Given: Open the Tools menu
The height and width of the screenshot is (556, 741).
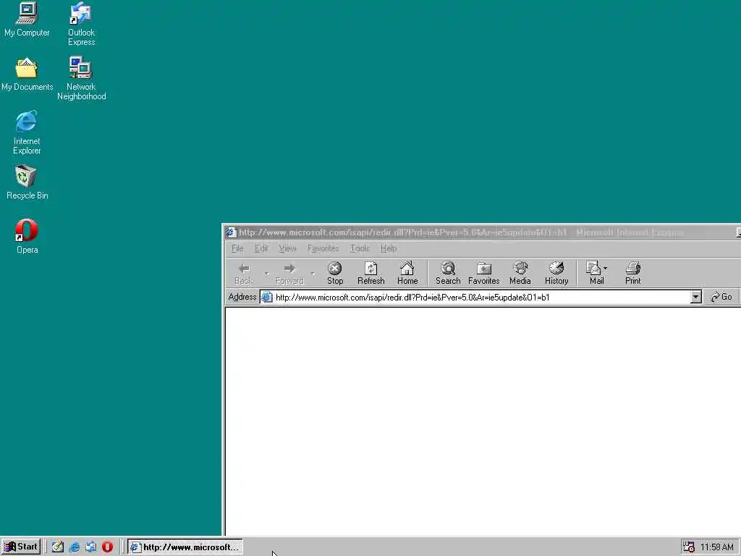Looking at the screenshot, I should pyautogui.click(x=360, y=248).
